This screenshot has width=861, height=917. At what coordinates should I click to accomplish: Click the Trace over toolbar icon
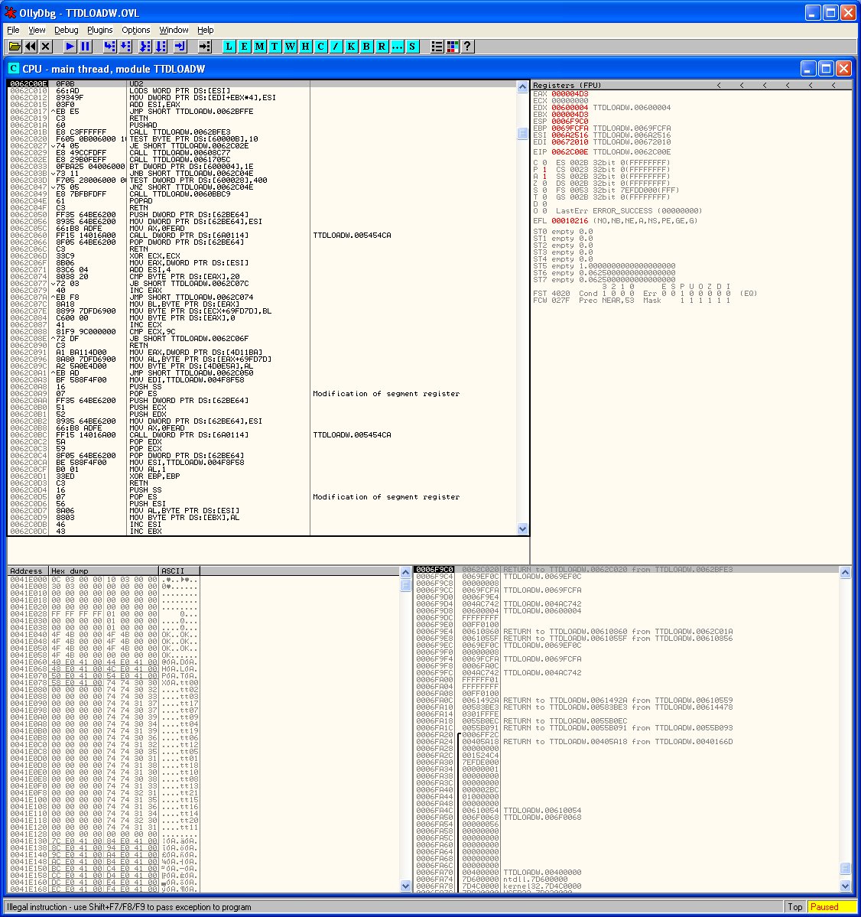click(x=161, y=46)
